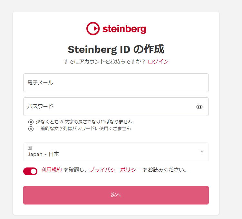The image size is (242, 219).
Task: Click the 国 label in country field
Action: point(30,148)
